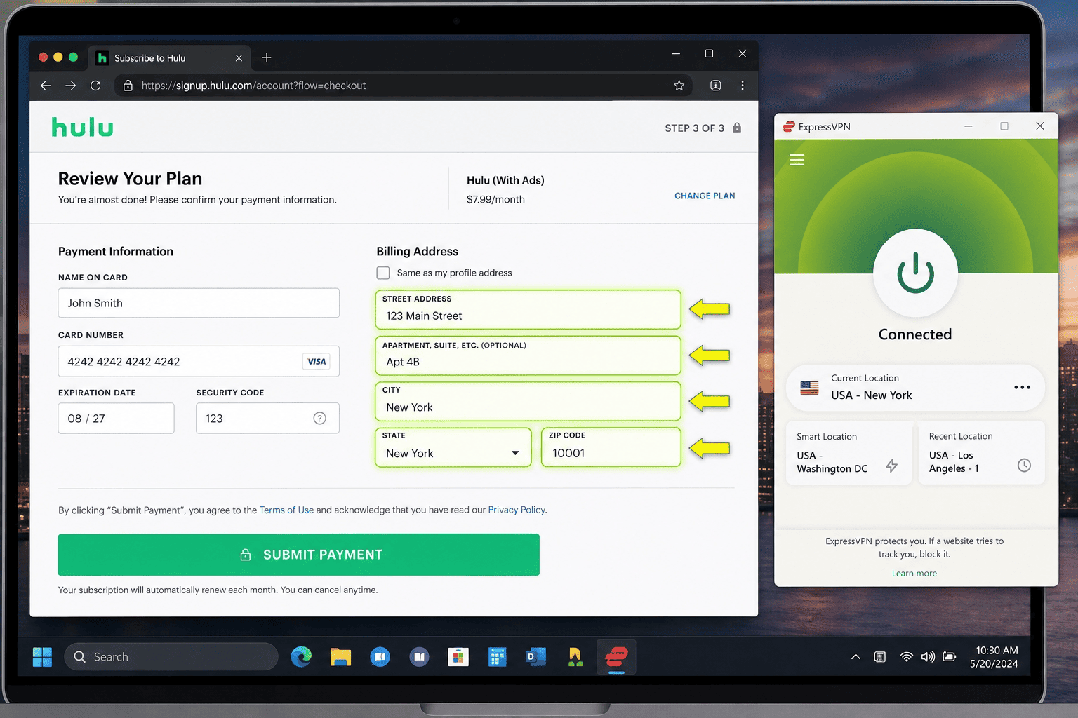Click the battery icon in system tray
Screen dimensions: 1078x718
click(950, 657)
